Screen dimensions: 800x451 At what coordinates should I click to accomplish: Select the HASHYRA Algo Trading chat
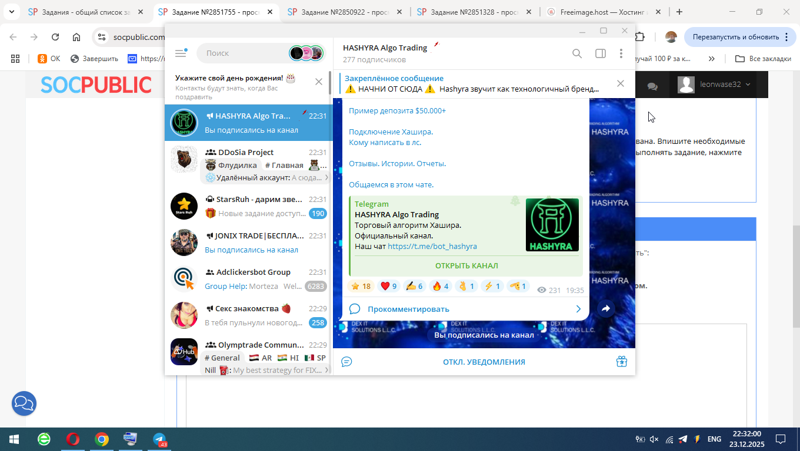pyautogui.click(x=248, y=123)
